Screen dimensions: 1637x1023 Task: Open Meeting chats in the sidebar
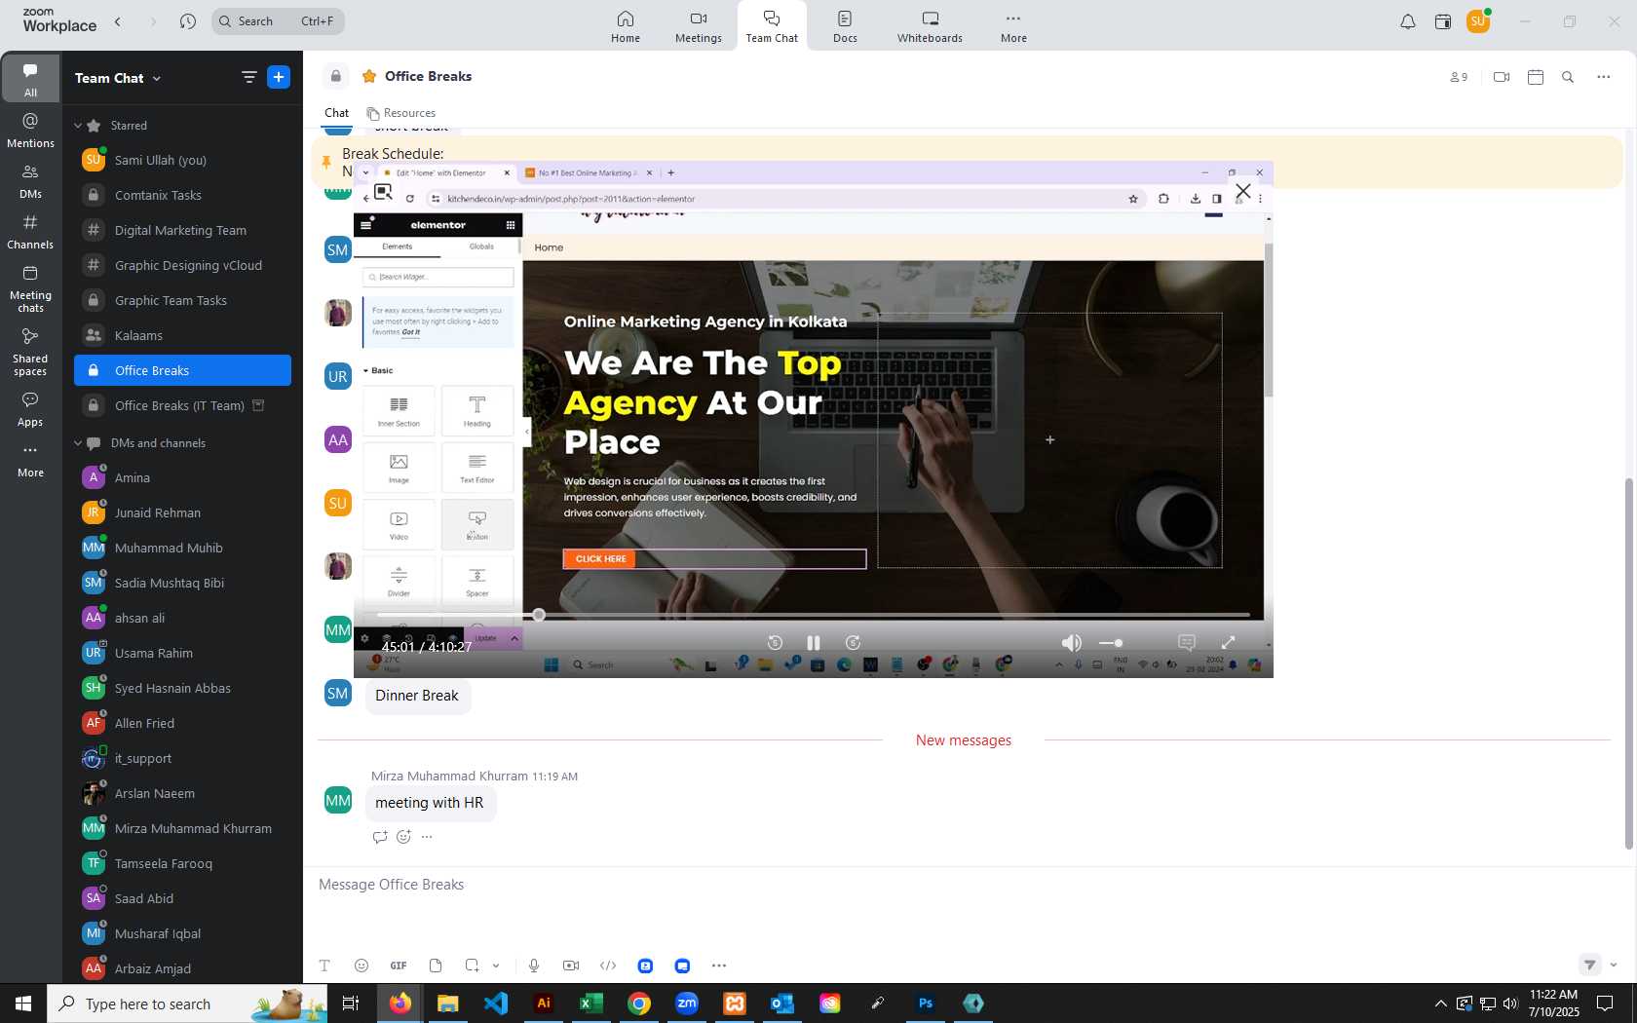point(30,288)
